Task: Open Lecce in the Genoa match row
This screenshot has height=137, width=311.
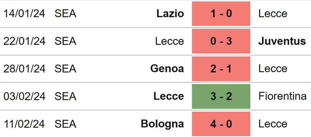Action: (x=273, y=69)
